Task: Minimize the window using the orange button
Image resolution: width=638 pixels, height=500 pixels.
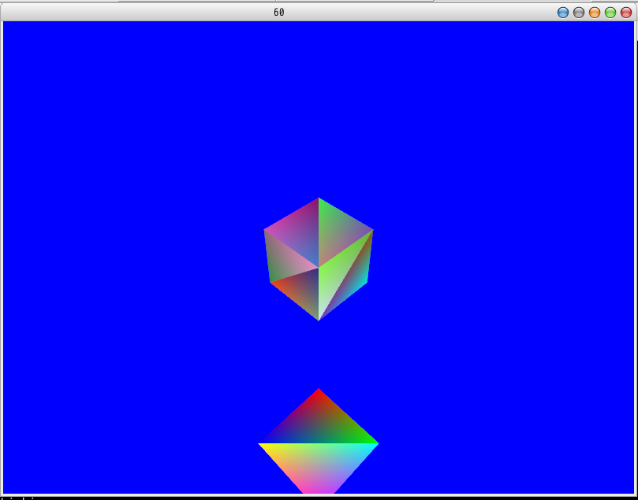Action: click(594, 12)
